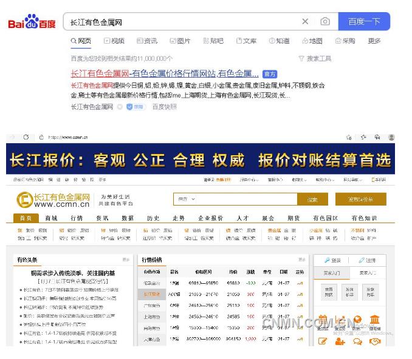This screenshot has height=359, width=412.
Task: Click the 百度一下 search button
Action: click(364, 21)
